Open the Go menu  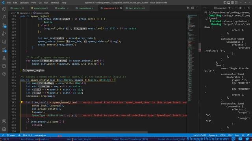click(40, 3)
